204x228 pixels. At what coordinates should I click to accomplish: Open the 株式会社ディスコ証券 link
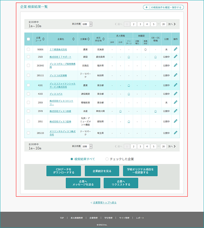[x=60, y=122]
